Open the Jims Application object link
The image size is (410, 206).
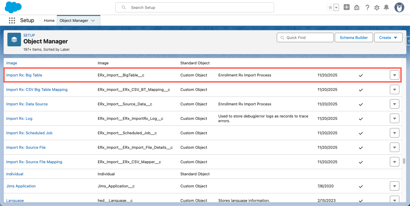[21, 186]
